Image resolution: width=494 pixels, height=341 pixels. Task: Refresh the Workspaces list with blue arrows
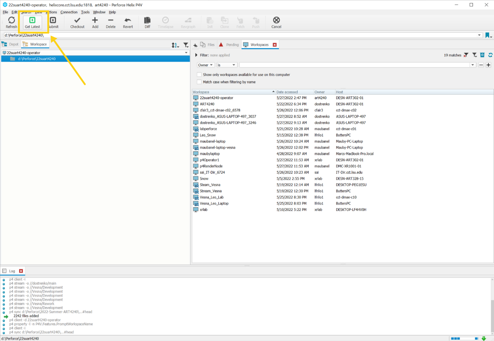[x=490, y=55]
